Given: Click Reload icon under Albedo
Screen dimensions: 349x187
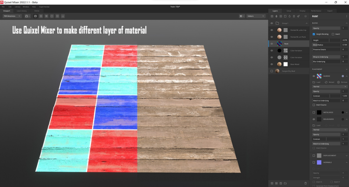Looking at the screenshot, I should pyautogui.click(x=326, y=82).
